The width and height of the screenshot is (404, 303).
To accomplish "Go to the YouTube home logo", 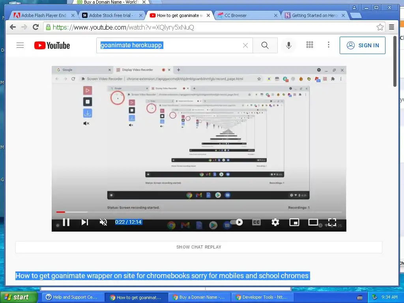I will 52,45.
